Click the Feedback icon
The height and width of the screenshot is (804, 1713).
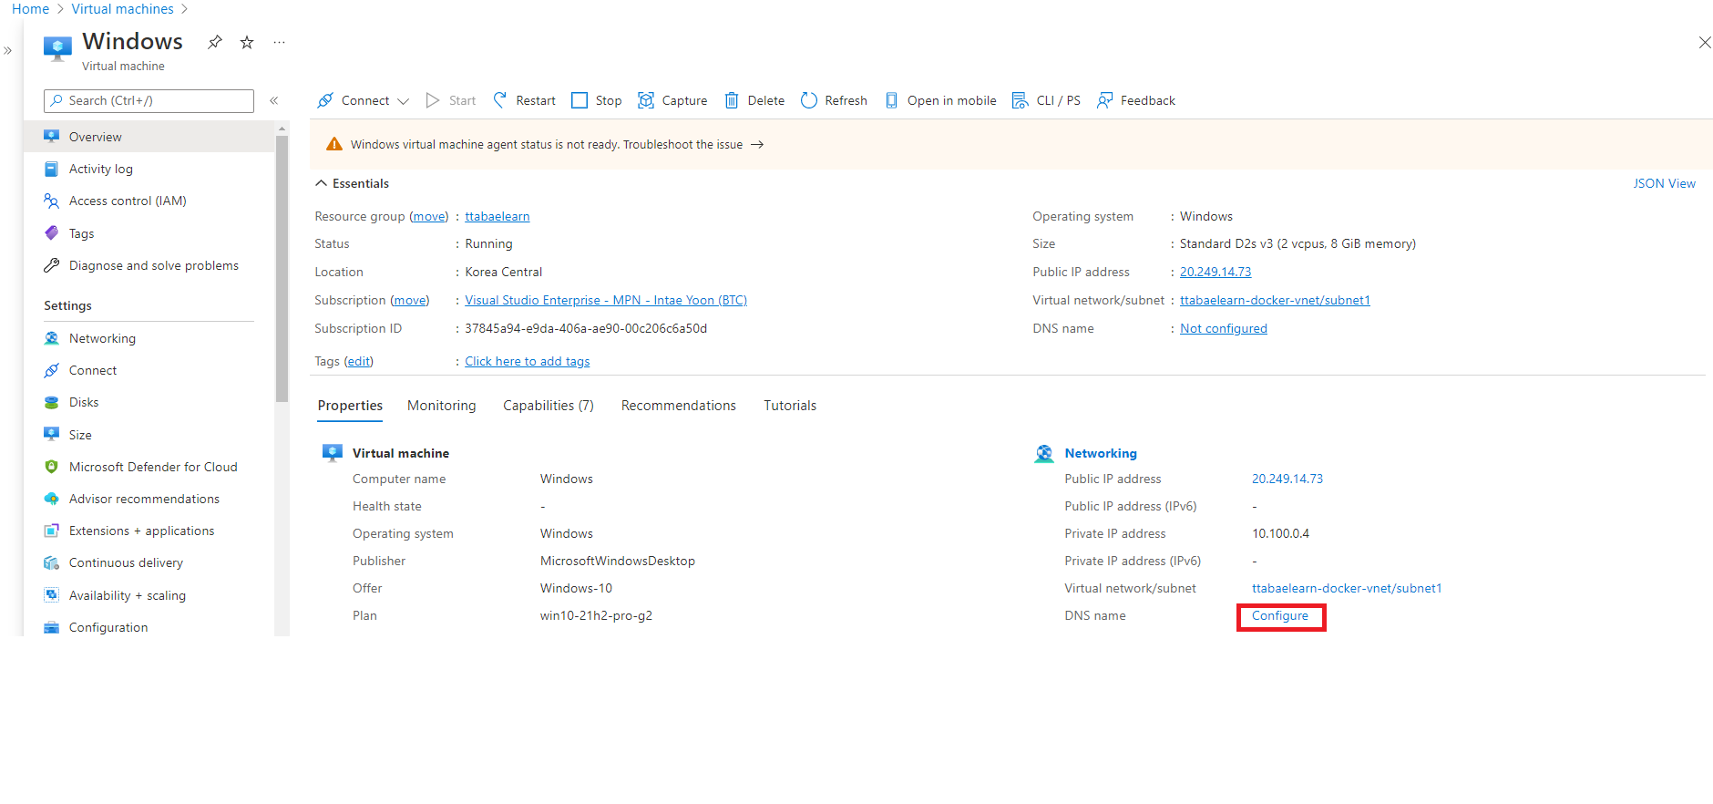tap(1105, 100)
